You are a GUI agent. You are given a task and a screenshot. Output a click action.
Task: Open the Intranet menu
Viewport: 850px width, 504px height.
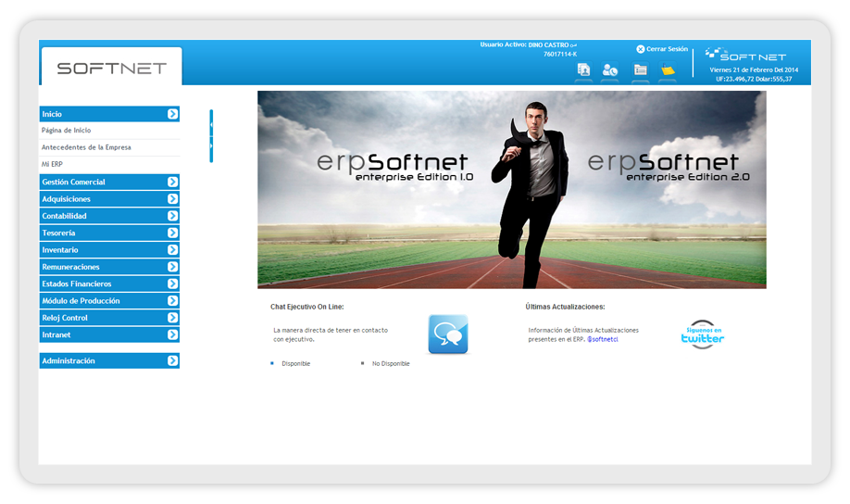click(x=109, y=334)
